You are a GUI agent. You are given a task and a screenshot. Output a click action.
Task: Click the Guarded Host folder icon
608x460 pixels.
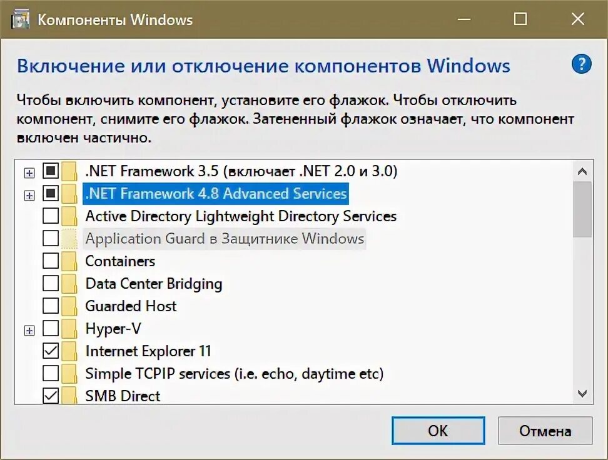(69, 306)
